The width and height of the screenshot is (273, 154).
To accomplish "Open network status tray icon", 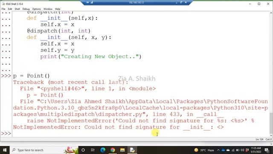I will 233,150.
